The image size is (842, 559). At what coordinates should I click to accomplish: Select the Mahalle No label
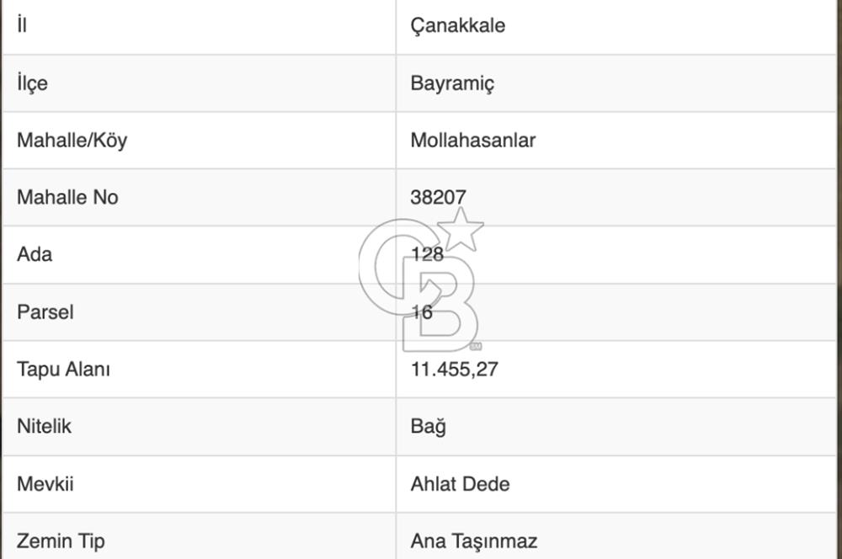pos(67,197)
